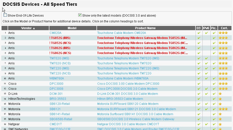Click the Vendor sort ascending arrow
Image resolution: width=233 pixels, height=130 pixels.
point(34,28)
